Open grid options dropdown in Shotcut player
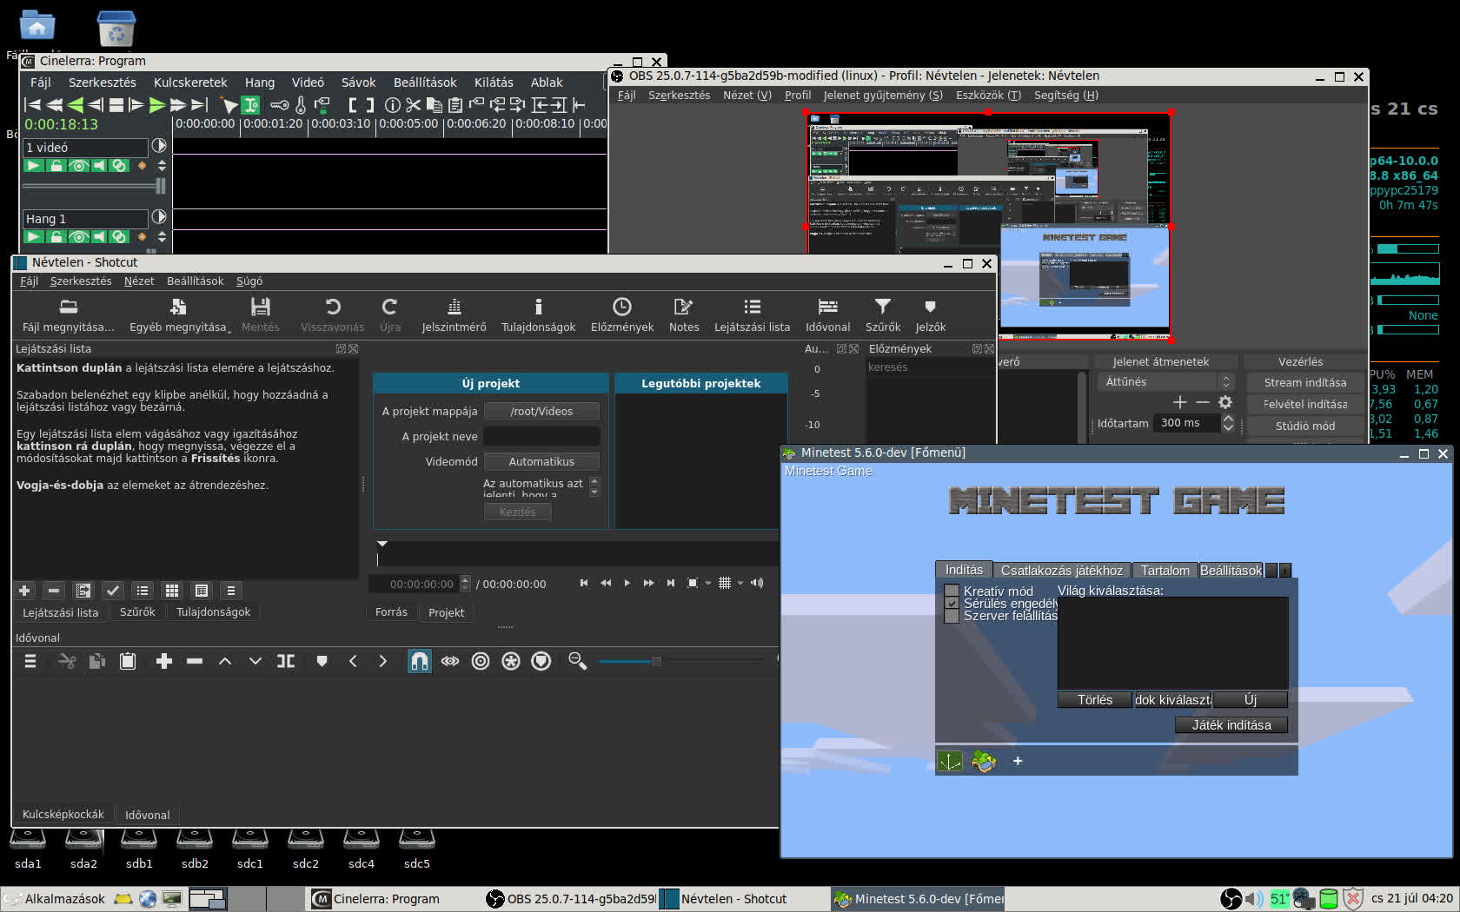Image resolution: width=1460 pixels, height=912 pixels. click(740, 584)
